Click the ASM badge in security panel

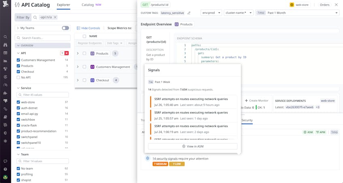click(x=308, y=132)
